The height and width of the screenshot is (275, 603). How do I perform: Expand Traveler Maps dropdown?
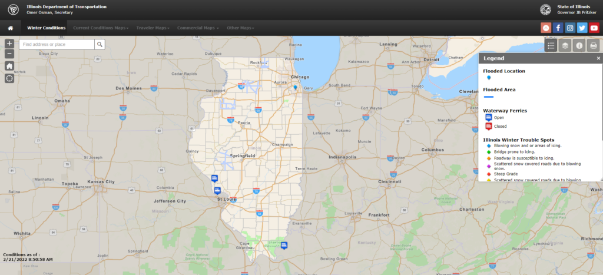153,28
